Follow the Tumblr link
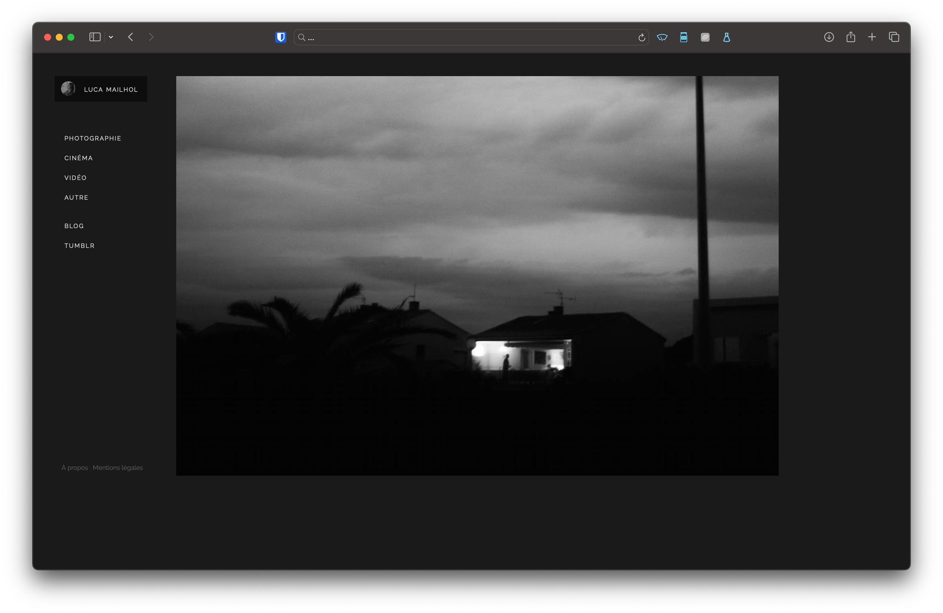 79,245
